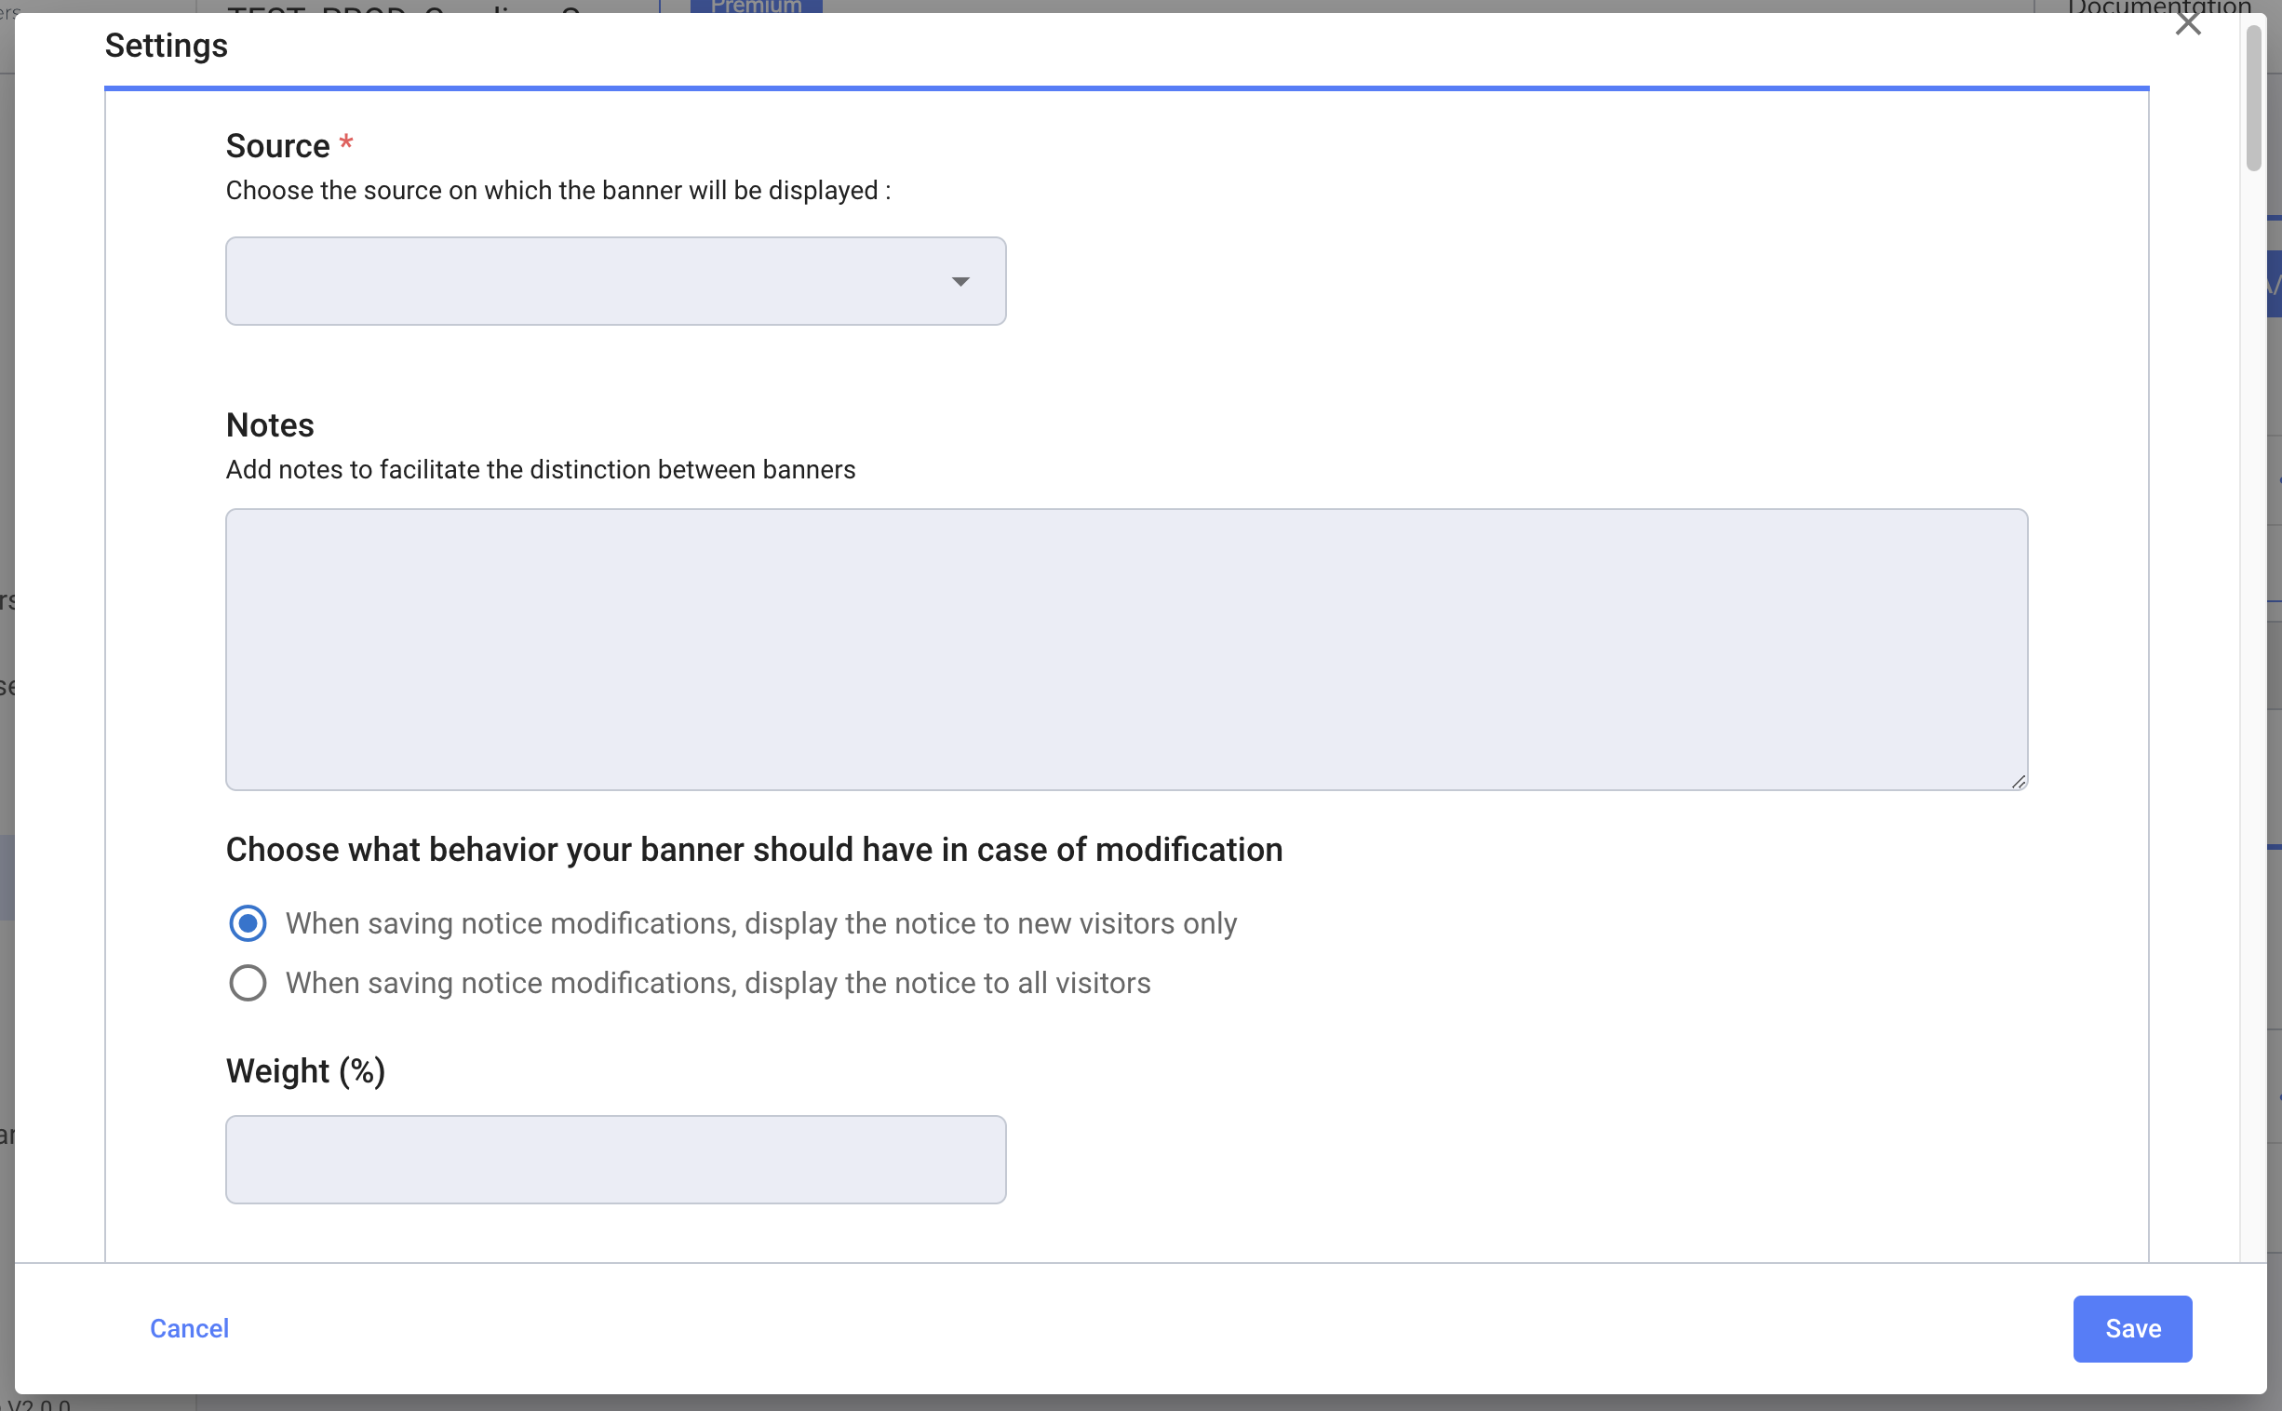Click the red required asterisk beside Source
This screenshot has width=2282, height=1411.
point(346,142)
